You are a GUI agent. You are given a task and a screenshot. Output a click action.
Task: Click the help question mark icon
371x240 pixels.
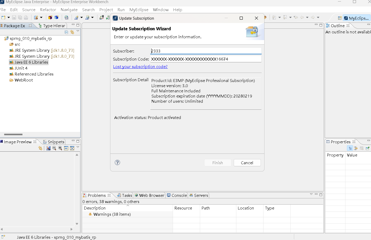tap(117, 162)
